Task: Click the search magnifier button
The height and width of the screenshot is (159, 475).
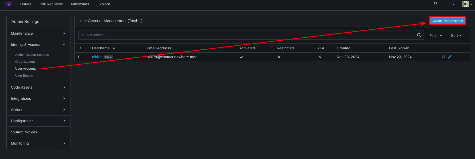Action: (x=419, y=35)
